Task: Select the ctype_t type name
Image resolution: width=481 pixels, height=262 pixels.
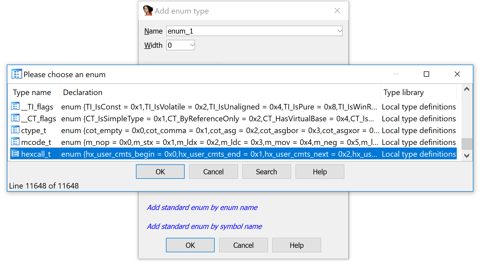Action: pyautogui.click(x=34, y=130)
